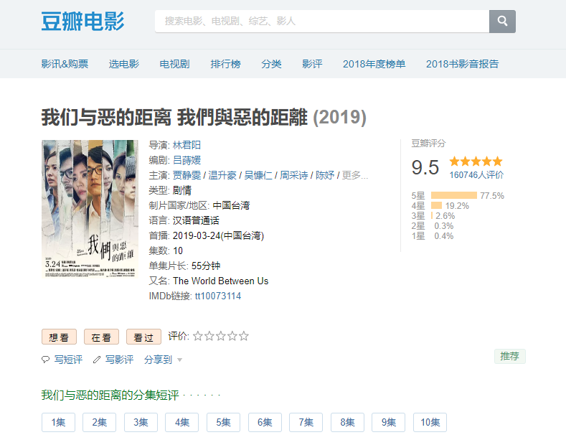
Task: Click the alternate title The World Between Us
Action: point(220,281)
